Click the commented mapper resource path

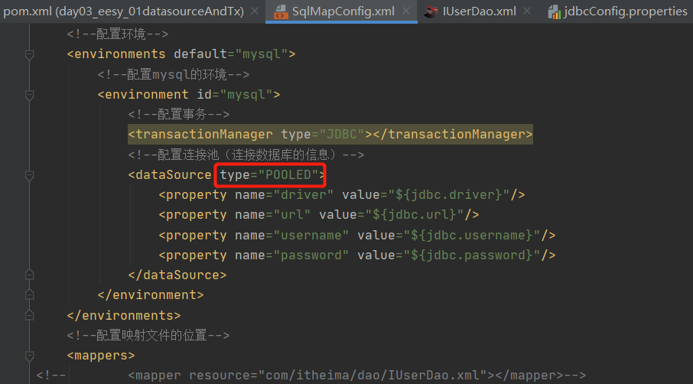373,375
